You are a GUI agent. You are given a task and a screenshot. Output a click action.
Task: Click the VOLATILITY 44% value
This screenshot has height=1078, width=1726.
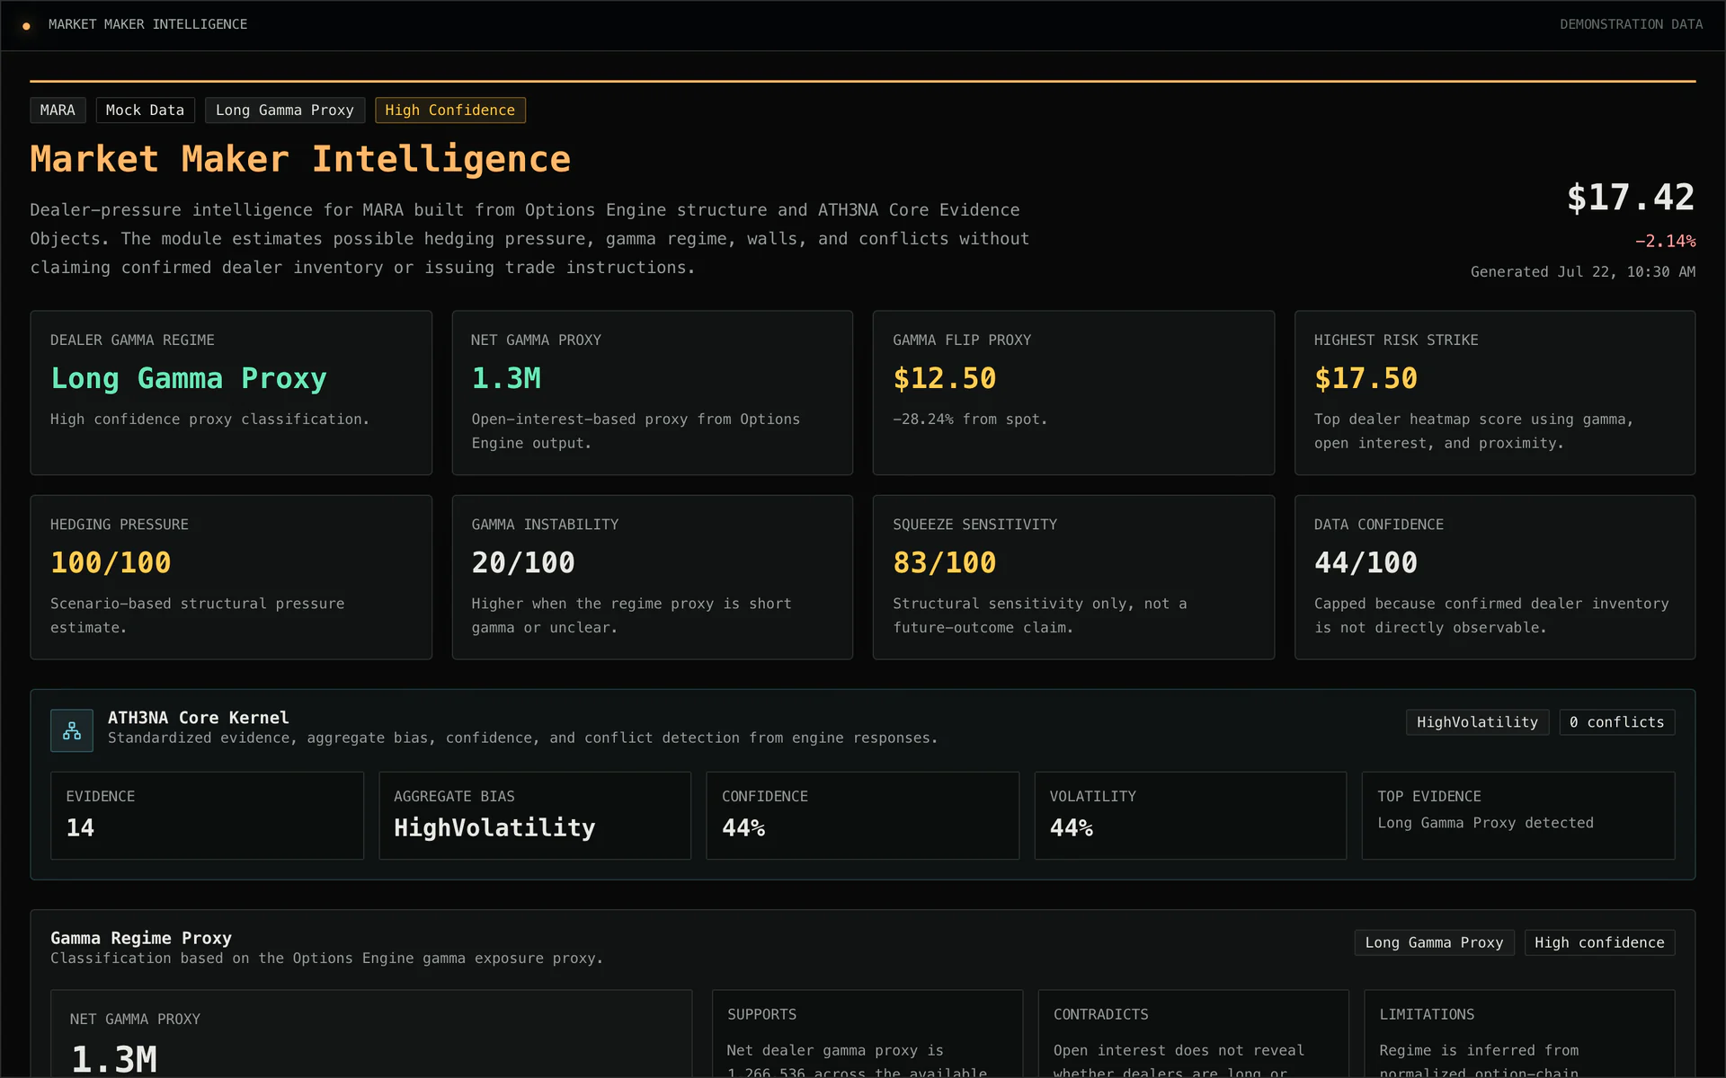pos(1072,827)
